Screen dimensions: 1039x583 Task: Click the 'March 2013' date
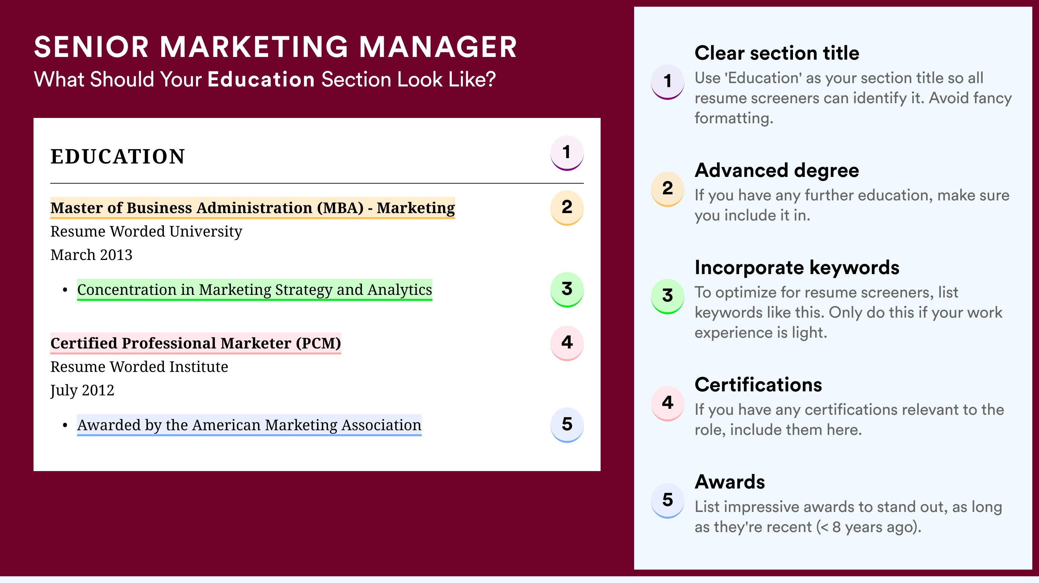point(91,255)
